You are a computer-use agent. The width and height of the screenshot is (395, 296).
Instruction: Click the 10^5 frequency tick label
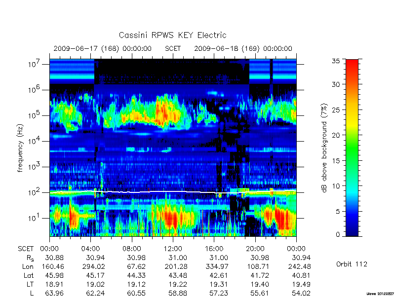pyautogui.click(x=35, y=115)
